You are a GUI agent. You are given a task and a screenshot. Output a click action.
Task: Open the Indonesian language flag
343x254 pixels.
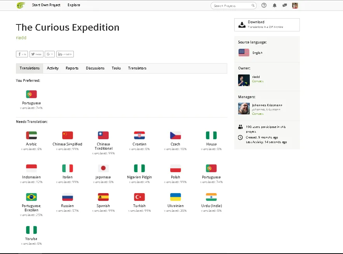click(x=31, y=168)
